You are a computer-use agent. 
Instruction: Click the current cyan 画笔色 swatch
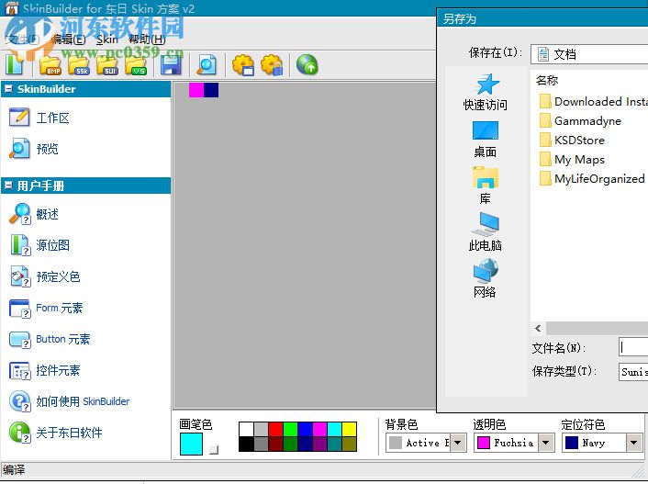(x=191, y=444)
